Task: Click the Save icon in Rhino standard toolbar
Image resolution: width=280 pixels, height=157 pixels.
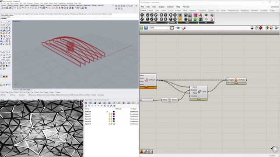Action: click(x=7, y=8)
